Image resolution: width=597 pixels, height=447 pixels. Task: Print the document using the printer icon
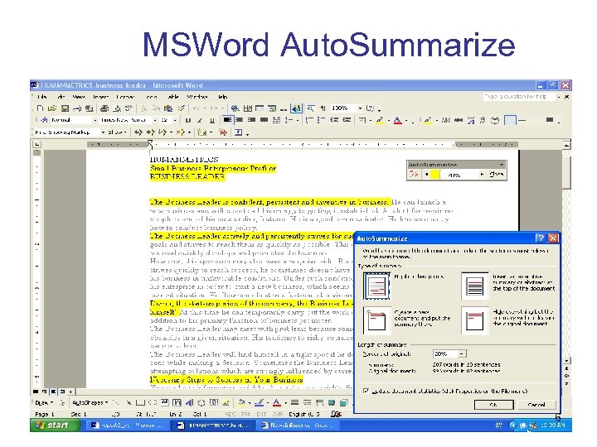click(x=104, y=108)
